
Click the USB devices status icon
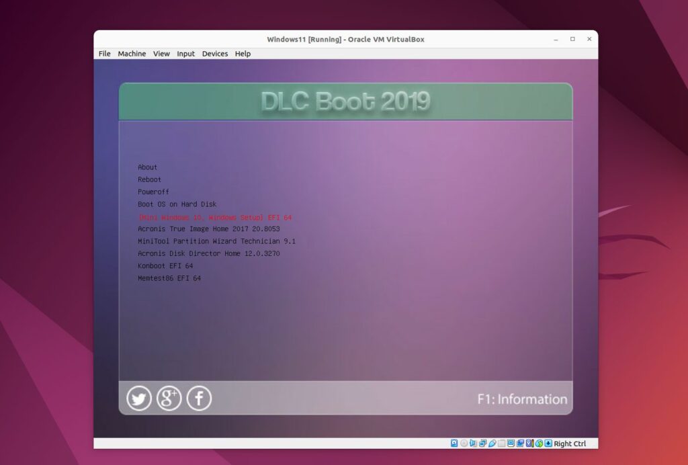492,443
